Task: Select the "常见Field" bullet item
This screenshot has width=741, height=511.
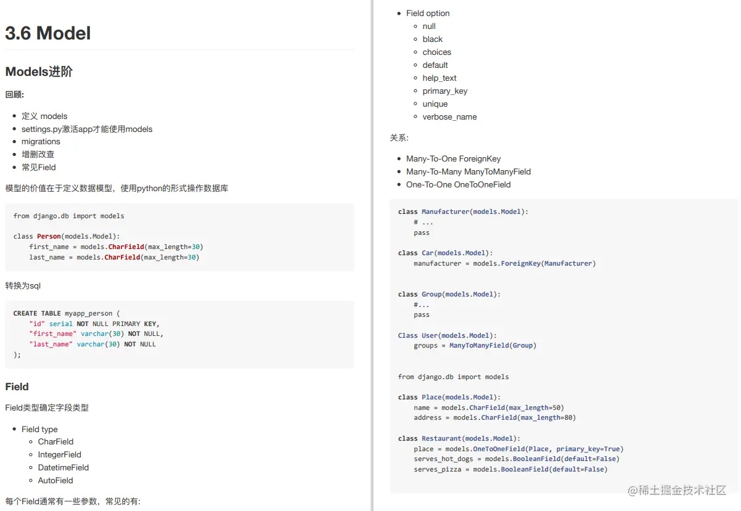Action: coord(39,167)
